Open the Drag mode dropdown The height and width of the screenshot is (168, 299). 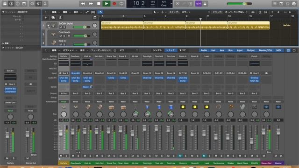pos(236,12)
